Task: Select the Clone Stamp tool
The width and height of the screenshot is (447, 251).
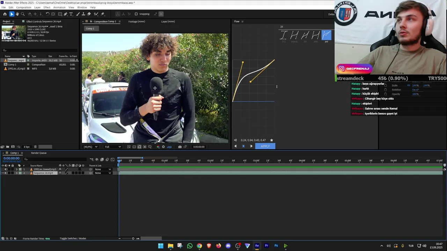Action: pos(83,14)
